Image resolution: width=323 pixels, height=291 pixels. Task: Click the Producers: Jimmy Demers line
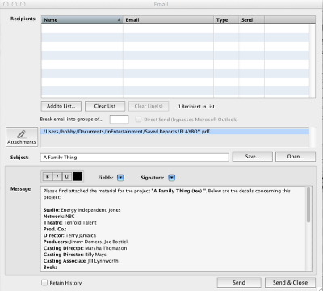click(86, 242)
